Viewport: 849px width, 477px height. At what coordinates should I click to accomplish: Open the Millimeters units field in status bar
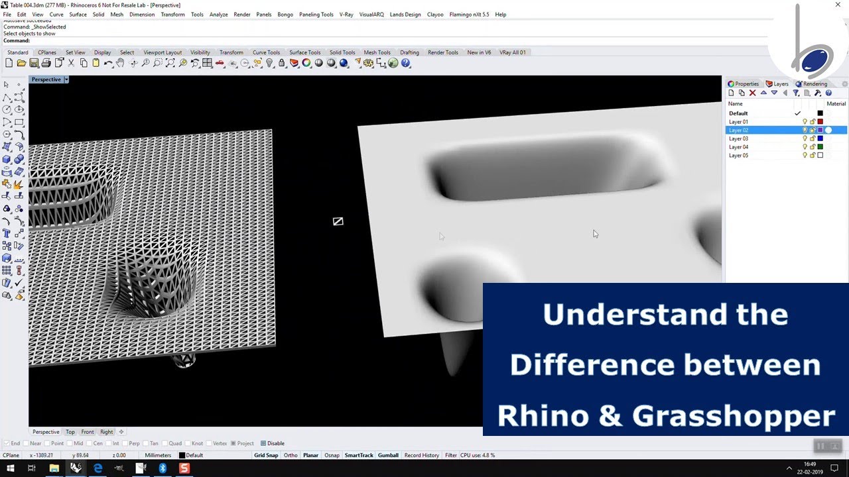(x=158, y=455)
